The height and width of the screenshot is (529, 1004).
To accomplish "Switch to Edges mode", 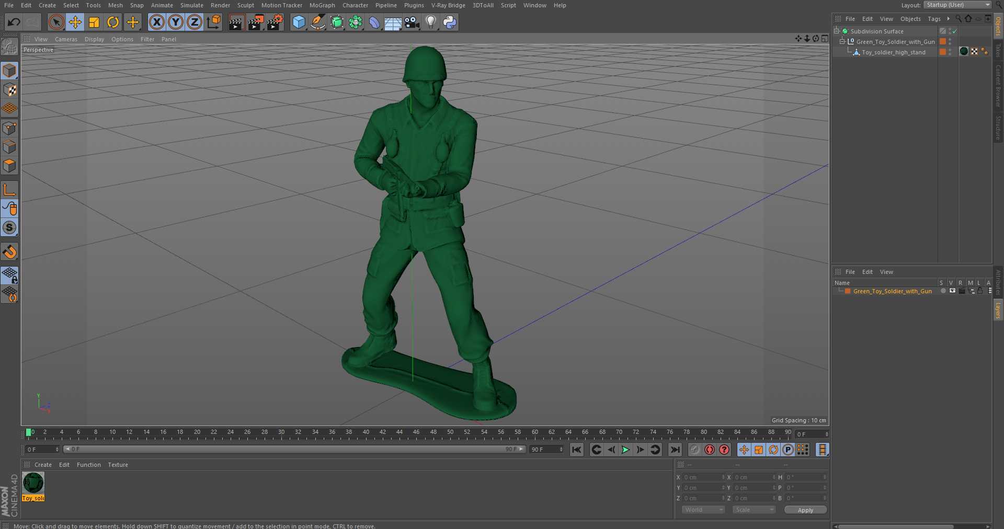I will coord(9,147).
